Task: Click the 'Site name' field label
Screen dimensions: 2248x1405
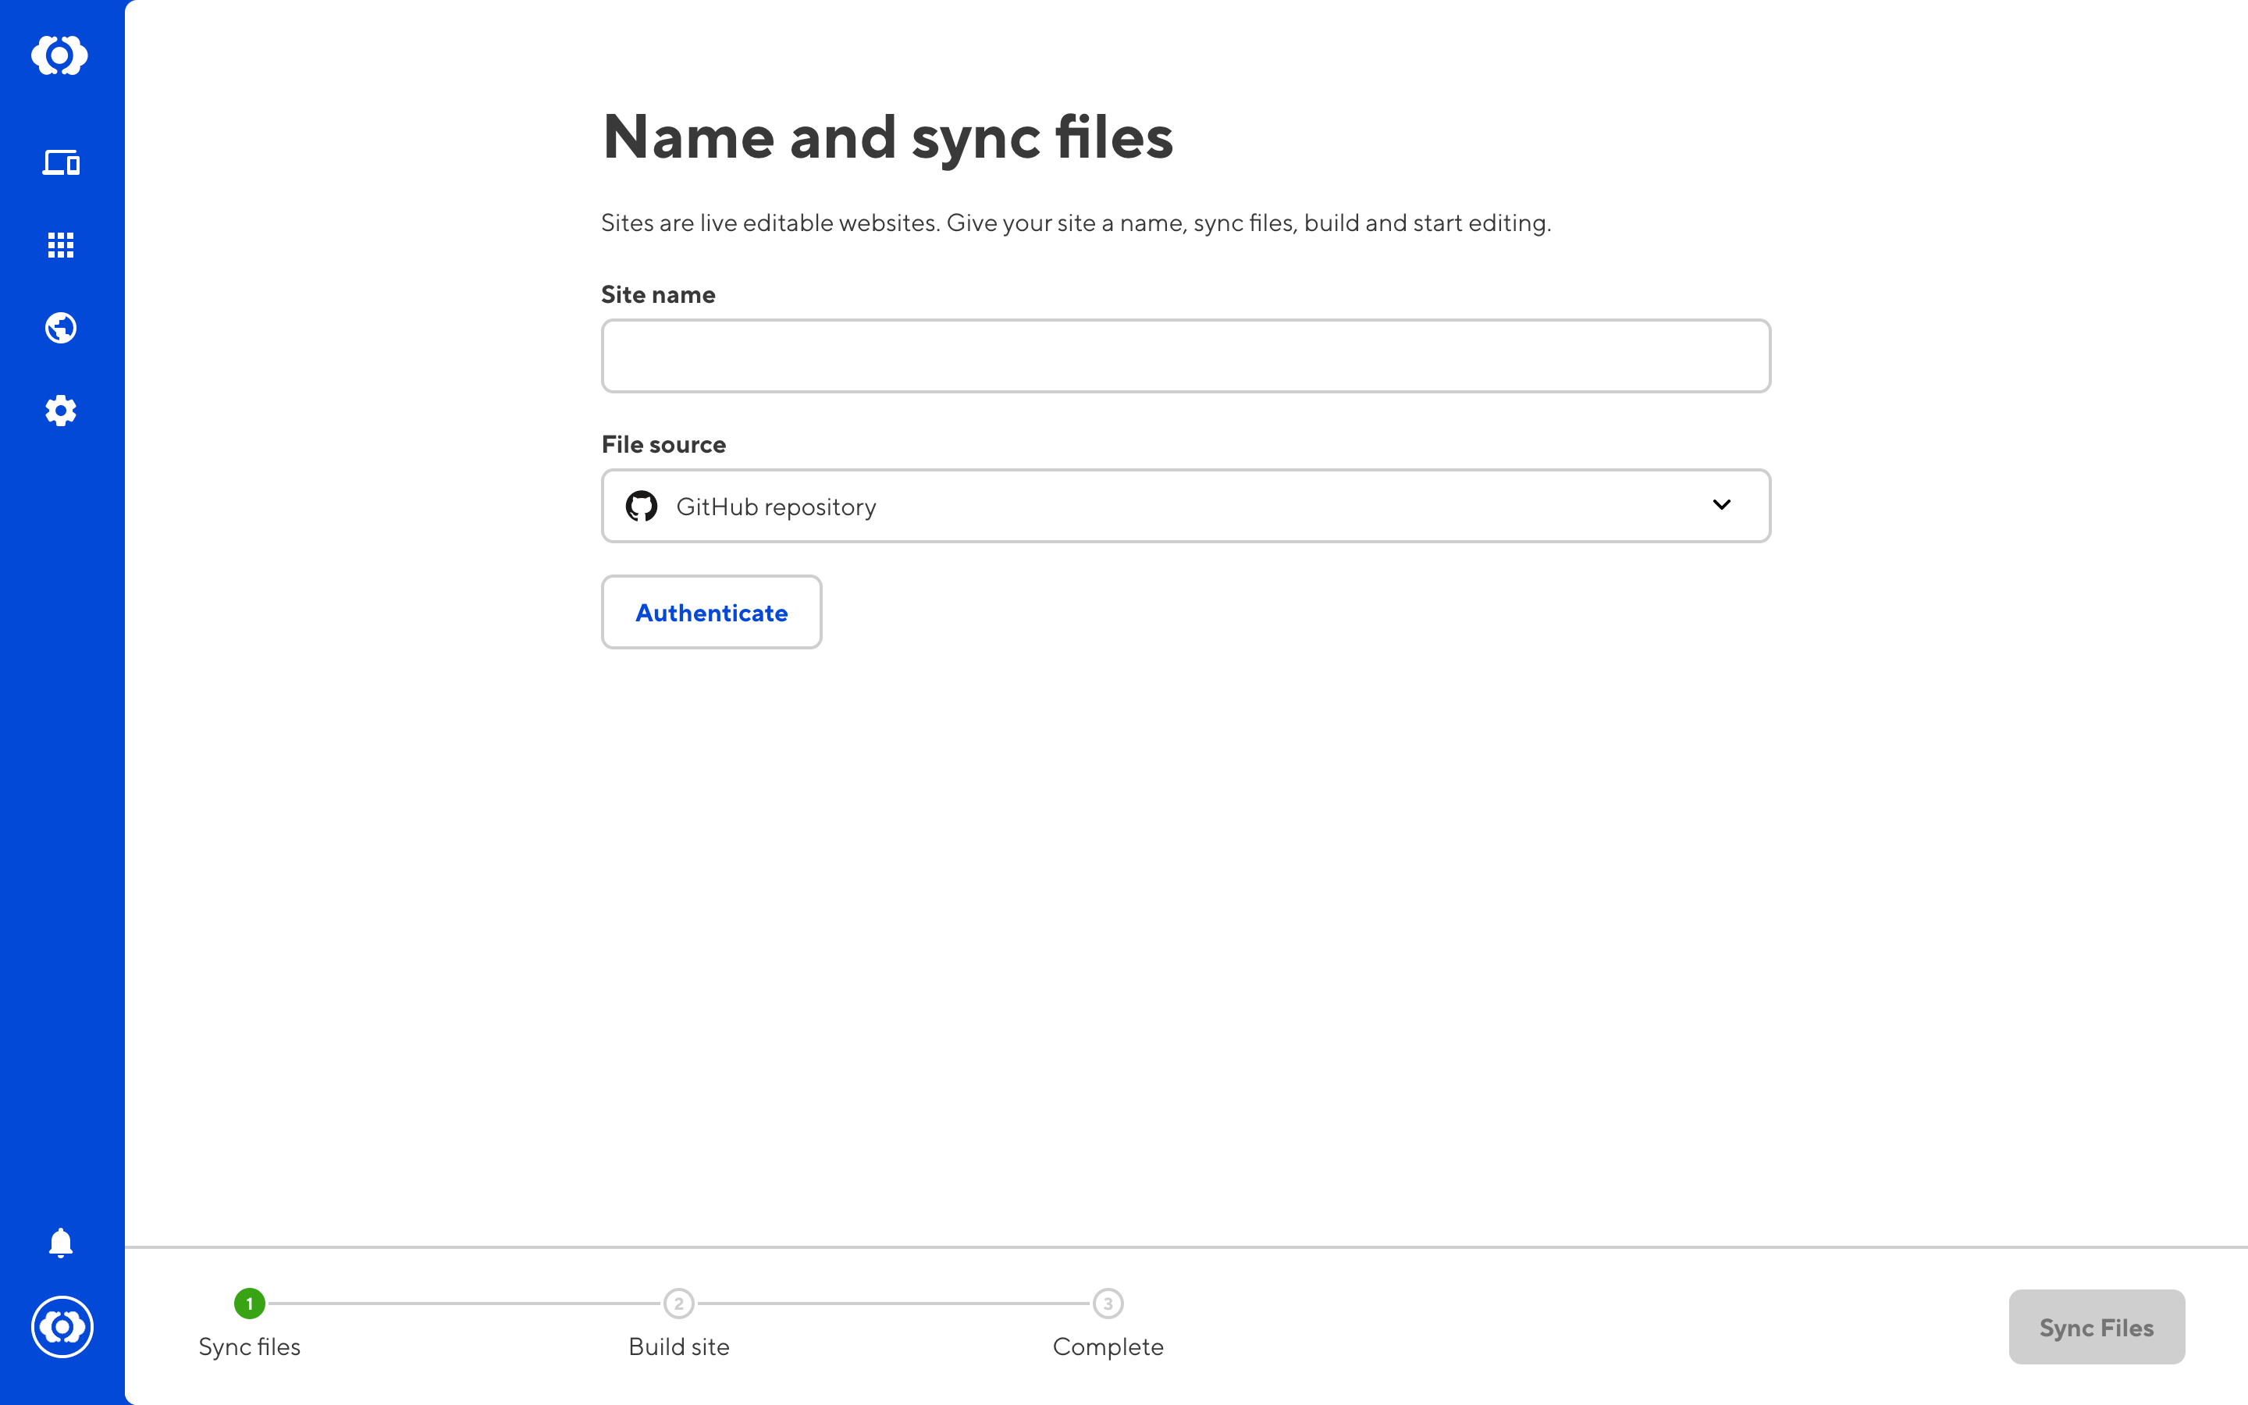Action: [659, 294]
